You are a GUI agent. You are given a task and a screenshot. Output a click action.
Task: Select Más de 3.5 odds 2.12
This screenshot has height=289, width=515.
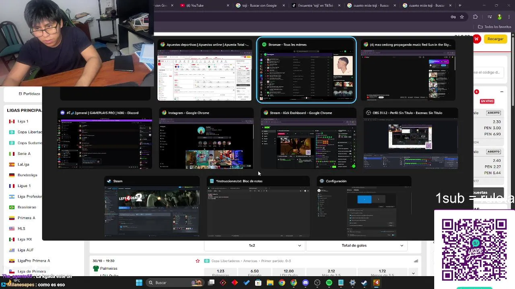(331, 273)
